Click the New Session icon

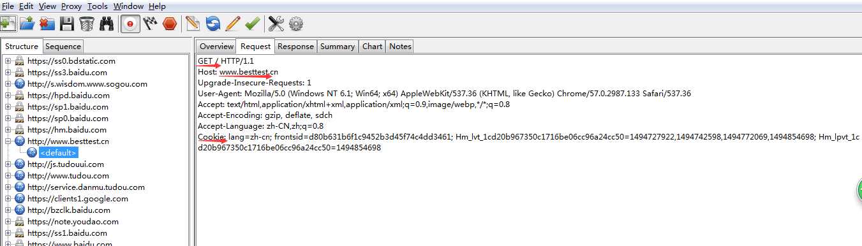click(x=8, y=24)
